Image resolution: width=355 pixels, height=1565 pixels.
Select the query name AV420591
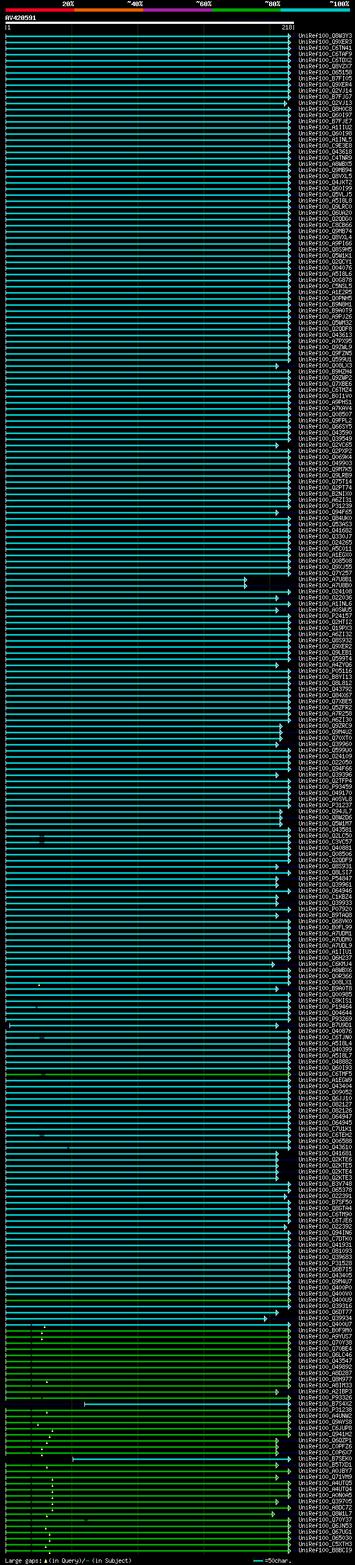(21, 18)
